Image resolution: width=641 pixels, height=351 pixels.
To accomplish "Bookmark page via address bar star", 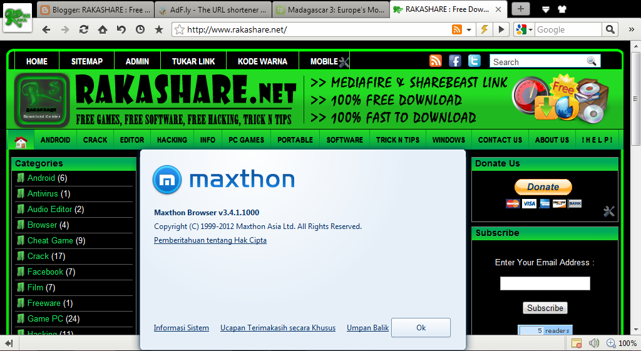I will (x=179, y=29).
